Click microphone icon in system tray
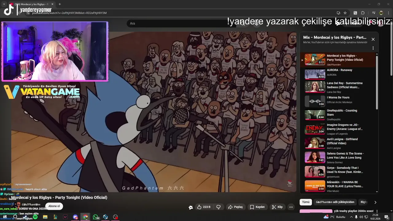The width and height of the screenshot is (393, 221). pyautogui.click(x=356, y=217)
